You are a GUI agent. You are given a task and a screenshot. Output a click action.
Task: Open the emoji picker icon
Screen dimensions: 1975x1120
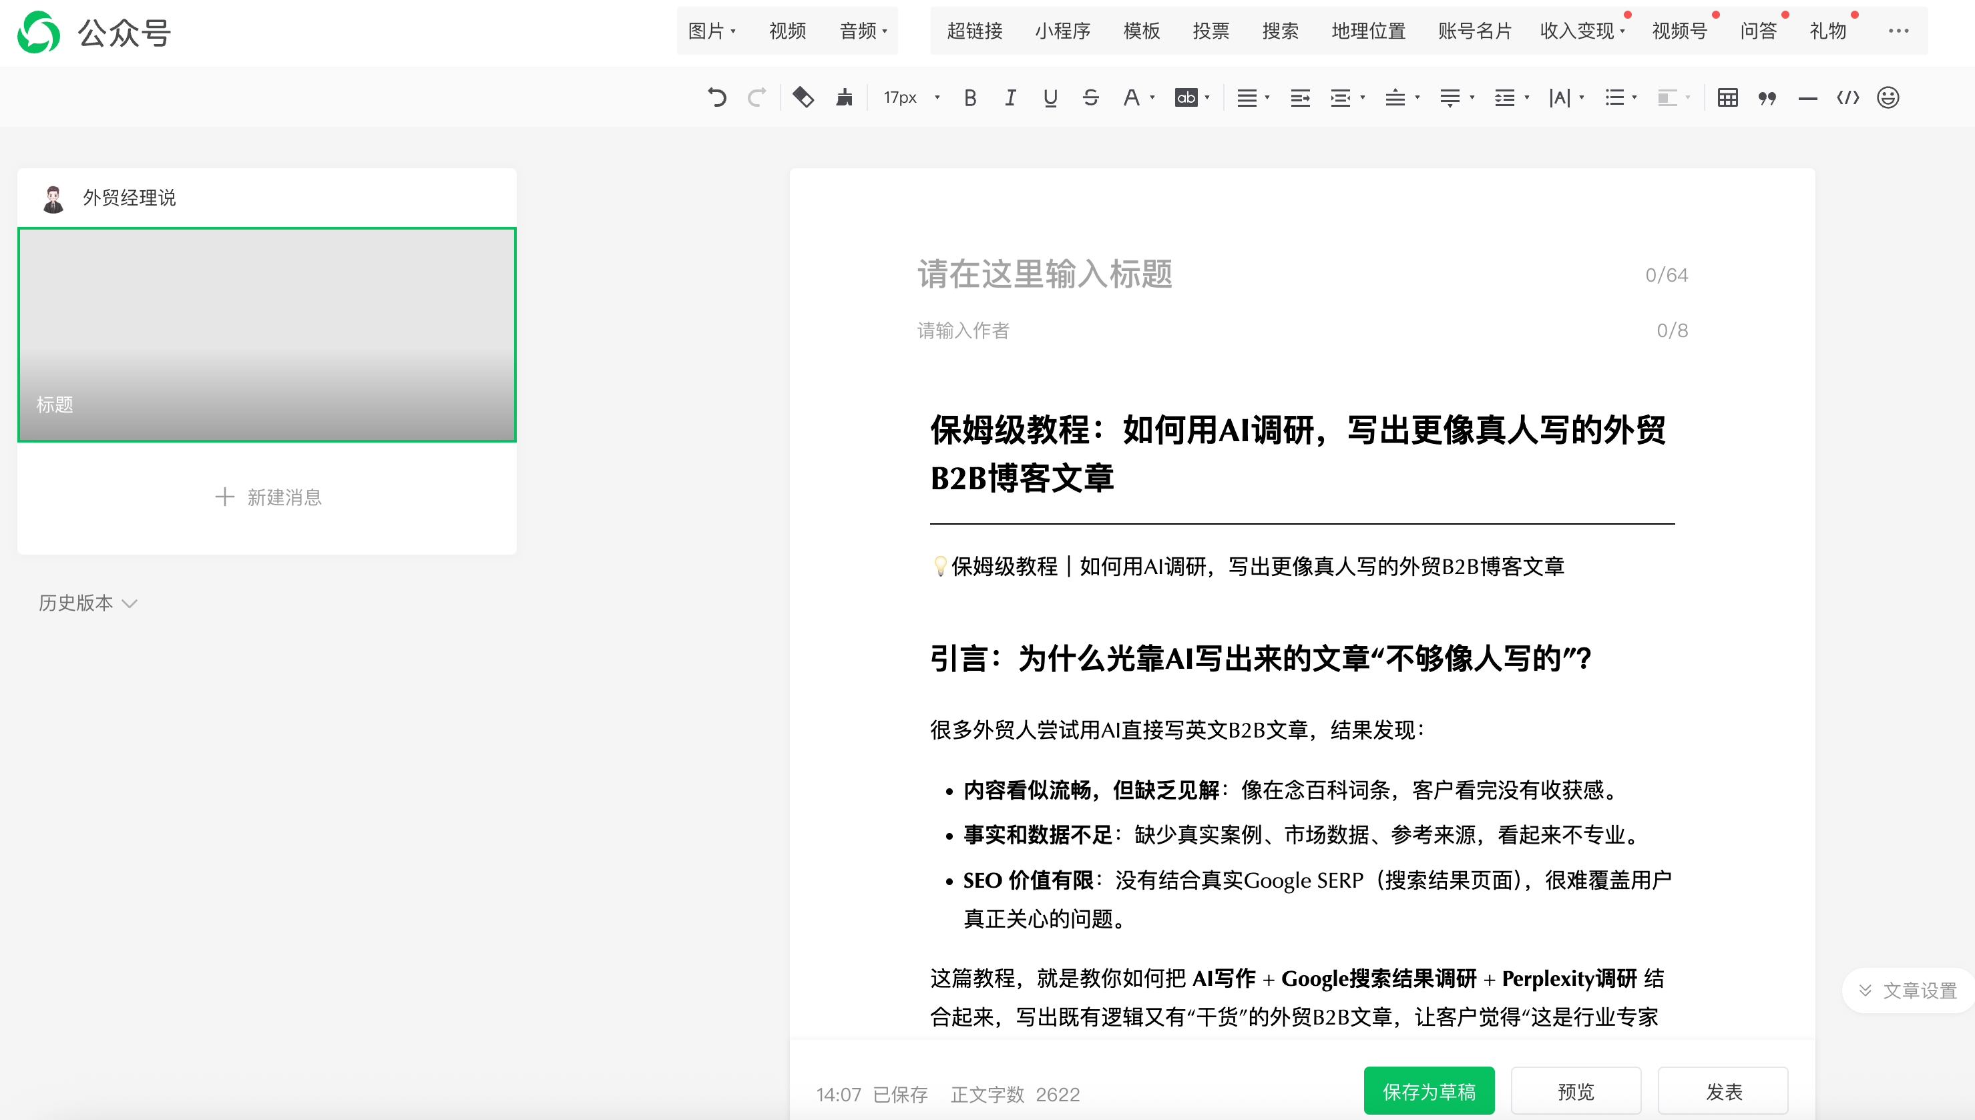click(1888, 97)
